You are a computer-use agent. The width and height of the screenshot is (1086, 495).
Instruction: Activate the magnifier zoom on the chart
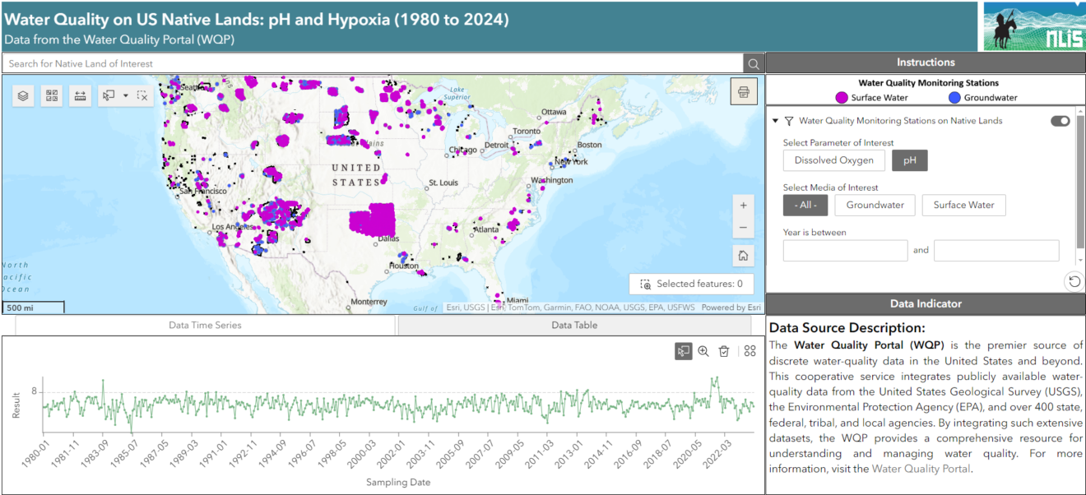point(703,351)
